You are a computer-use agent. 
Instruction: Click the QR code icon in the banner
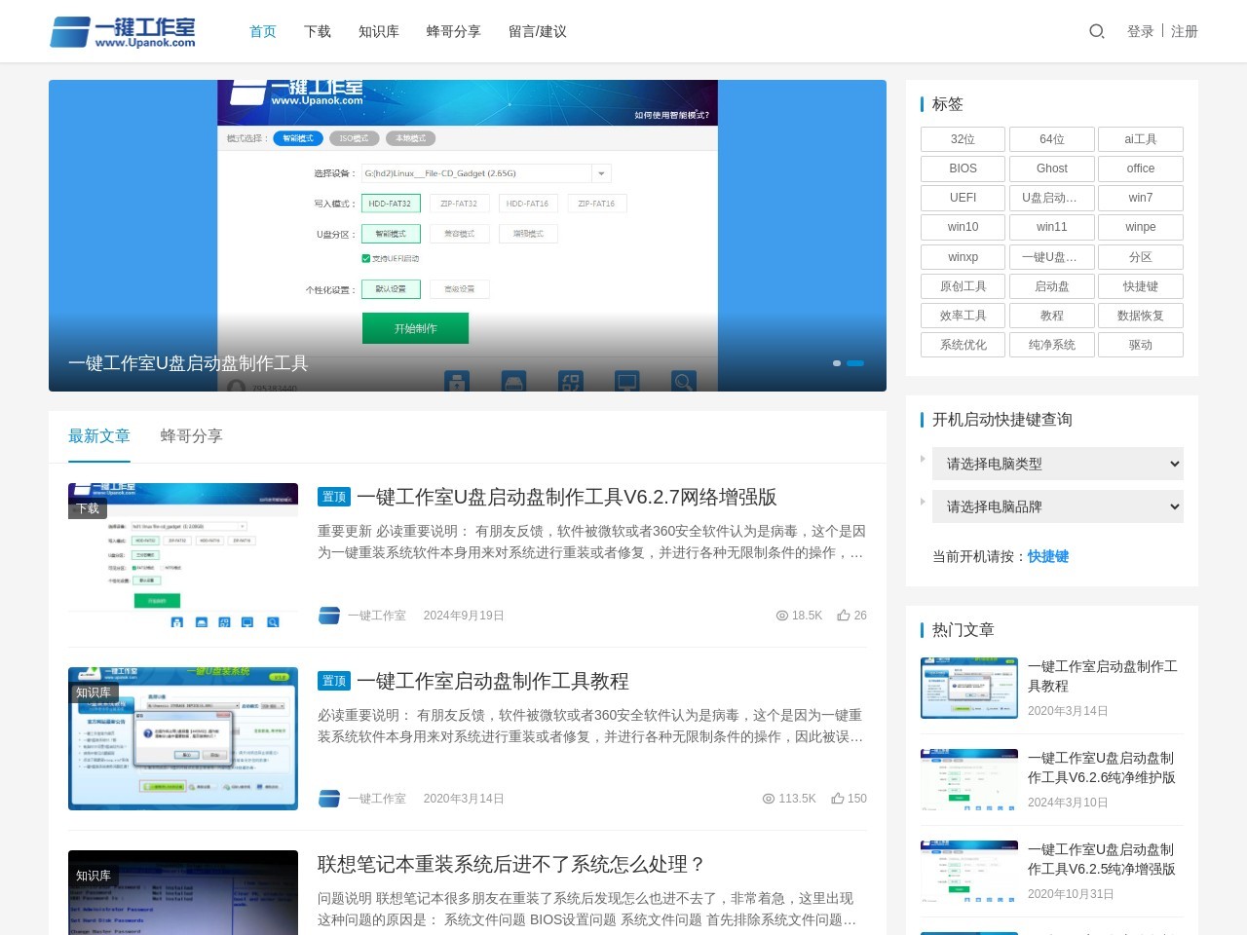point(571,382)
